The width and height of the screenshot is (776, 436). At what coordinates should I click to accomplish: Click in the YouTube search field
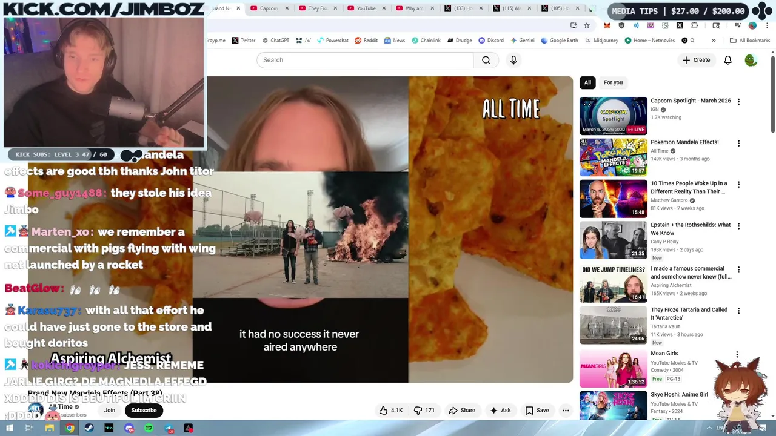coord(365,60)
